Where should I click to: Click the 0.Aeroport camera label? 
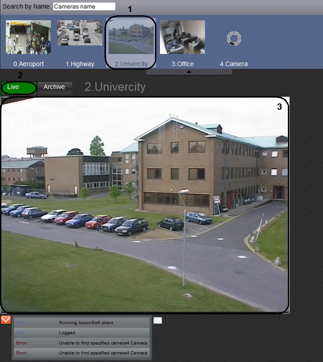point(28,64)
